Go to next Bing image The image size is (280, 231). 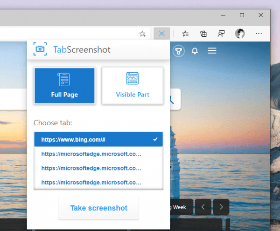pos(221,207)
